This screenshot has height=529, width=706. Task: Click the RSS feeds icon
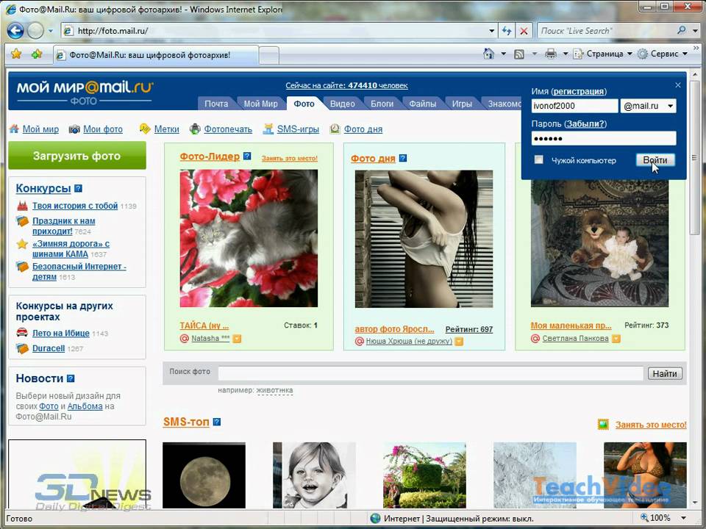click(519, 54)
